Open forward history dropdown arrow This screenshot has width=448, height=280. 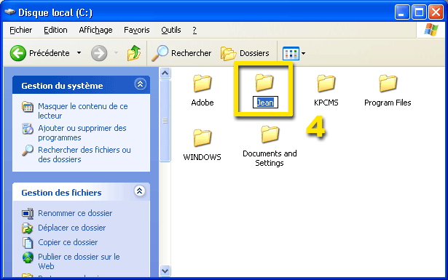click(116, 53)
